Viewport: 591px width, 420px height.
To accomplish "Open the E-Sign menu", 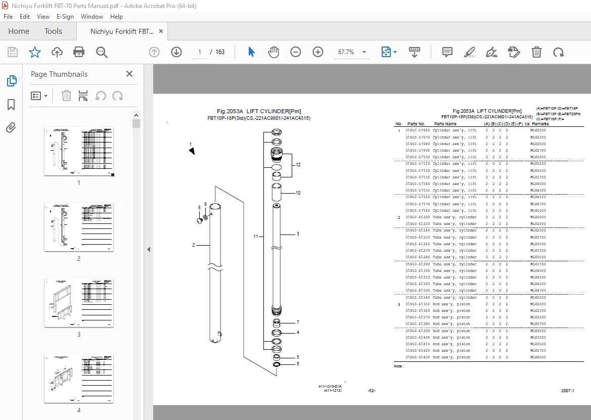I will tap(65, 17).
